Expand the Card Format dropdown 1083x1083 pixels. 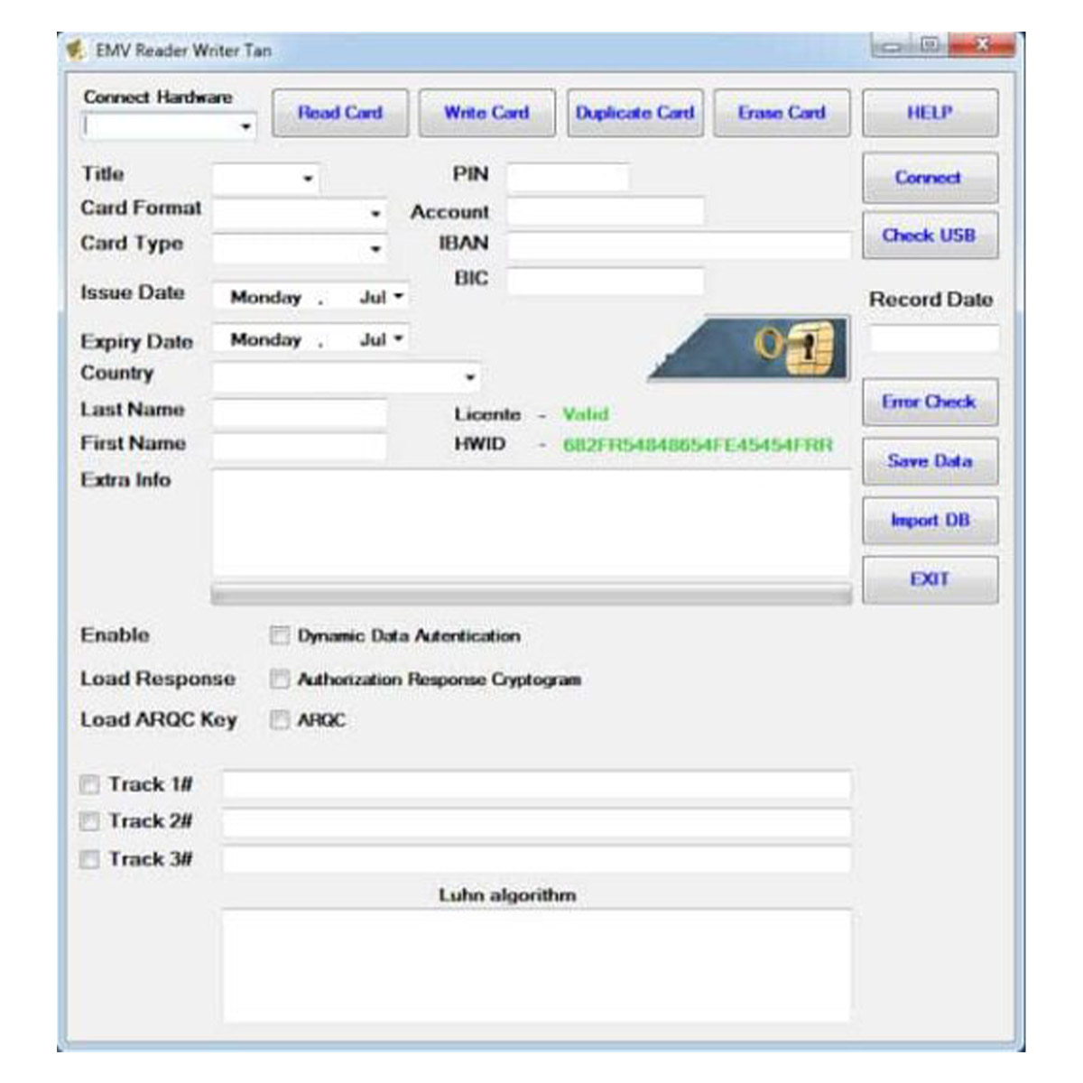pos(375,214)
